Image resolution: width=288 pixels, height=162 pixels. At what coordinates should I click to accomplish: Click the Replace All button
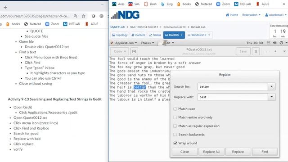click(211, 152)
